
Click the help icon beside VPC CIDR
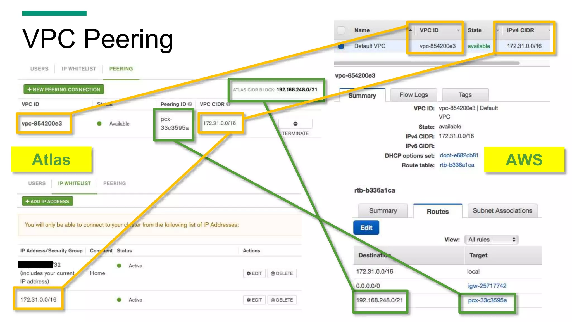(x=228, y=104)
